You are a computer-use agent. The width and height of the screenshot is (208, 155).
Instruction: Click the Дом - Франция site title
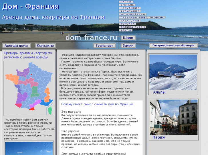pos(31,7)
